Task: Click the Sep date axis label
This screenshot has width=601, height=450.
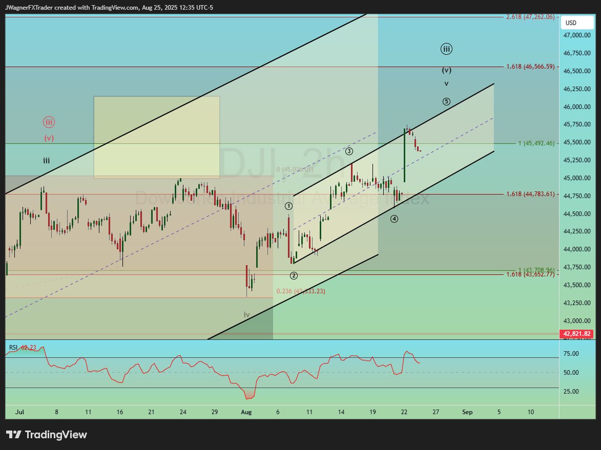Action: 467,412
